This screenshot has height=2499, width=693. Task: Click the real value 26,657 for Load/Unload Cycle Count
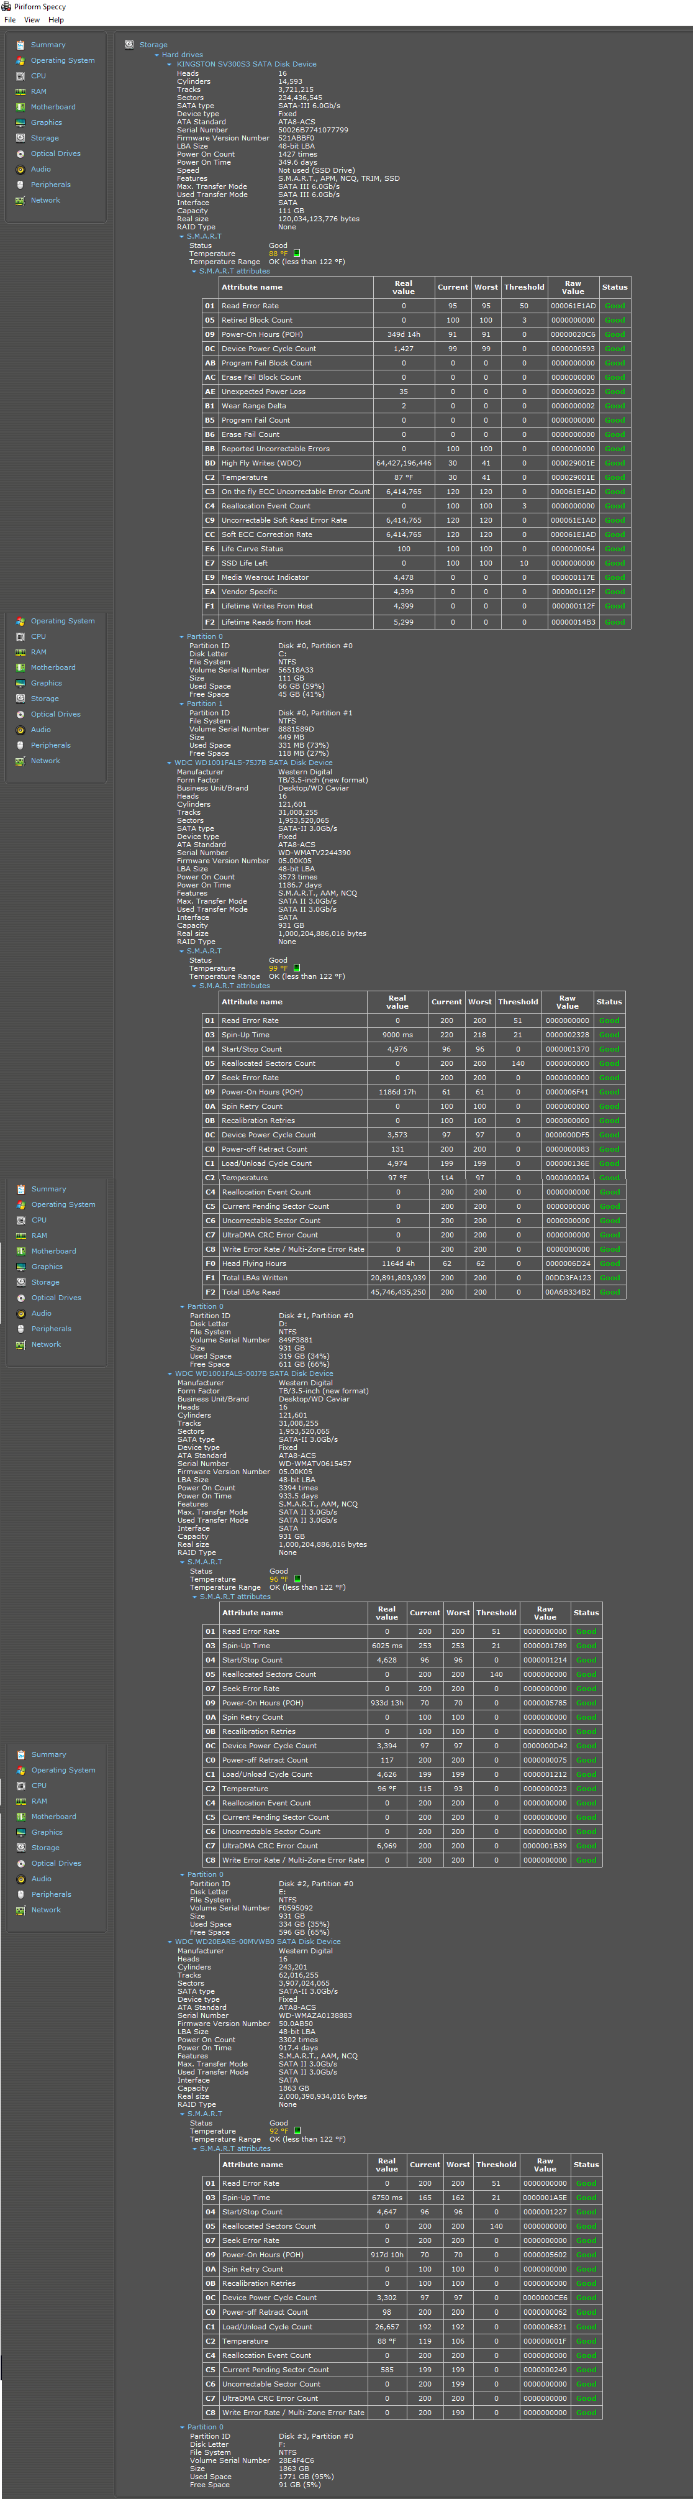coord(387,2326)
